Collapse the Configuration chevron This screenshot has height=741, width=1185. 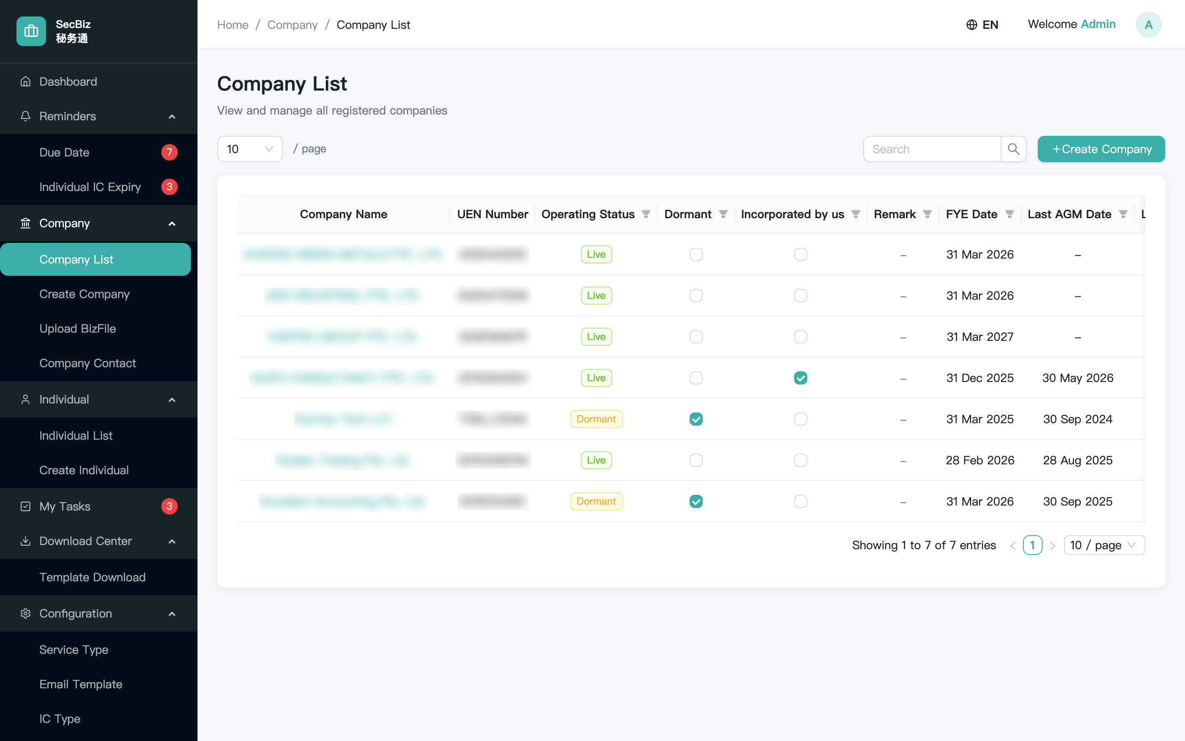(172, 614)
